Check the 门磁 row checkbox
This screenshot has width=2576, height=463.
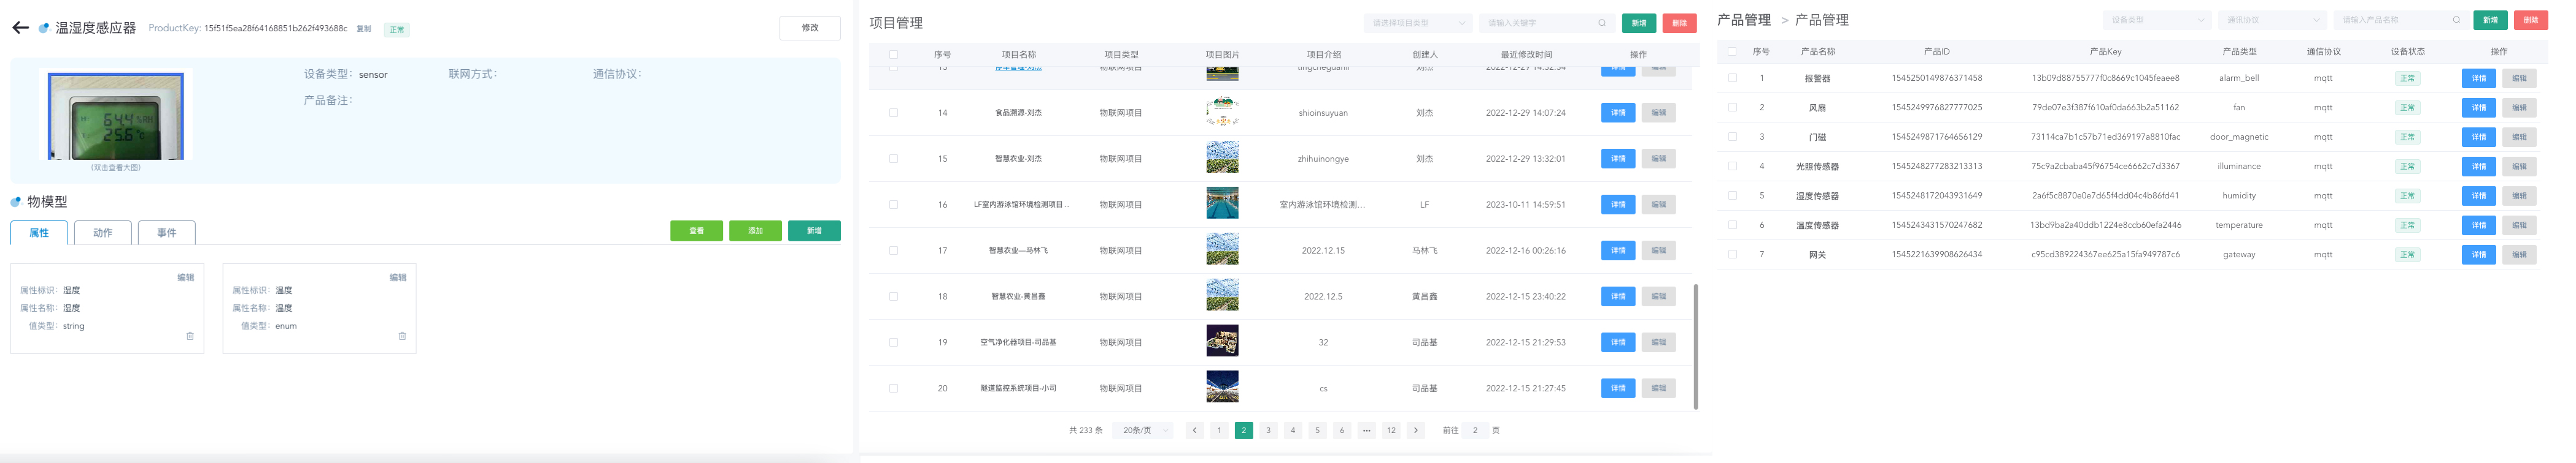pyautogui.click(x=1732, y=137)
